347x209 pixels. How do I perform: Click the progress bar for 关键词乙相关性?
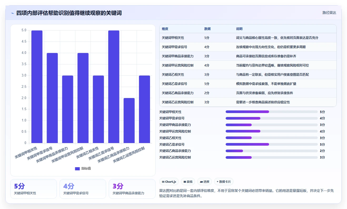272,138
